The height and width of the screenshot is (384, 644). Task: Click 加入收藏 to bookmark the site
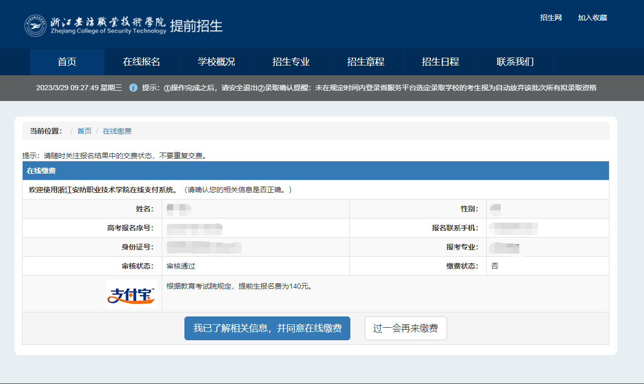tap(592, 18)
